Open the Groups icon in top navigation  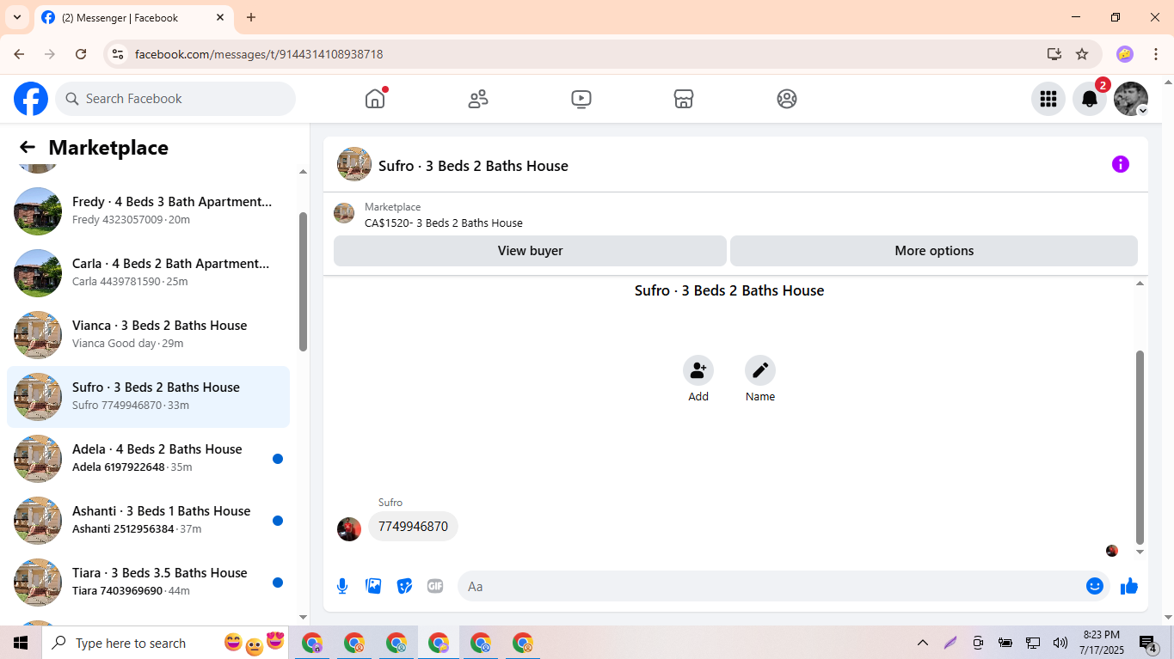pyautogui.click(x=787, y=99)
